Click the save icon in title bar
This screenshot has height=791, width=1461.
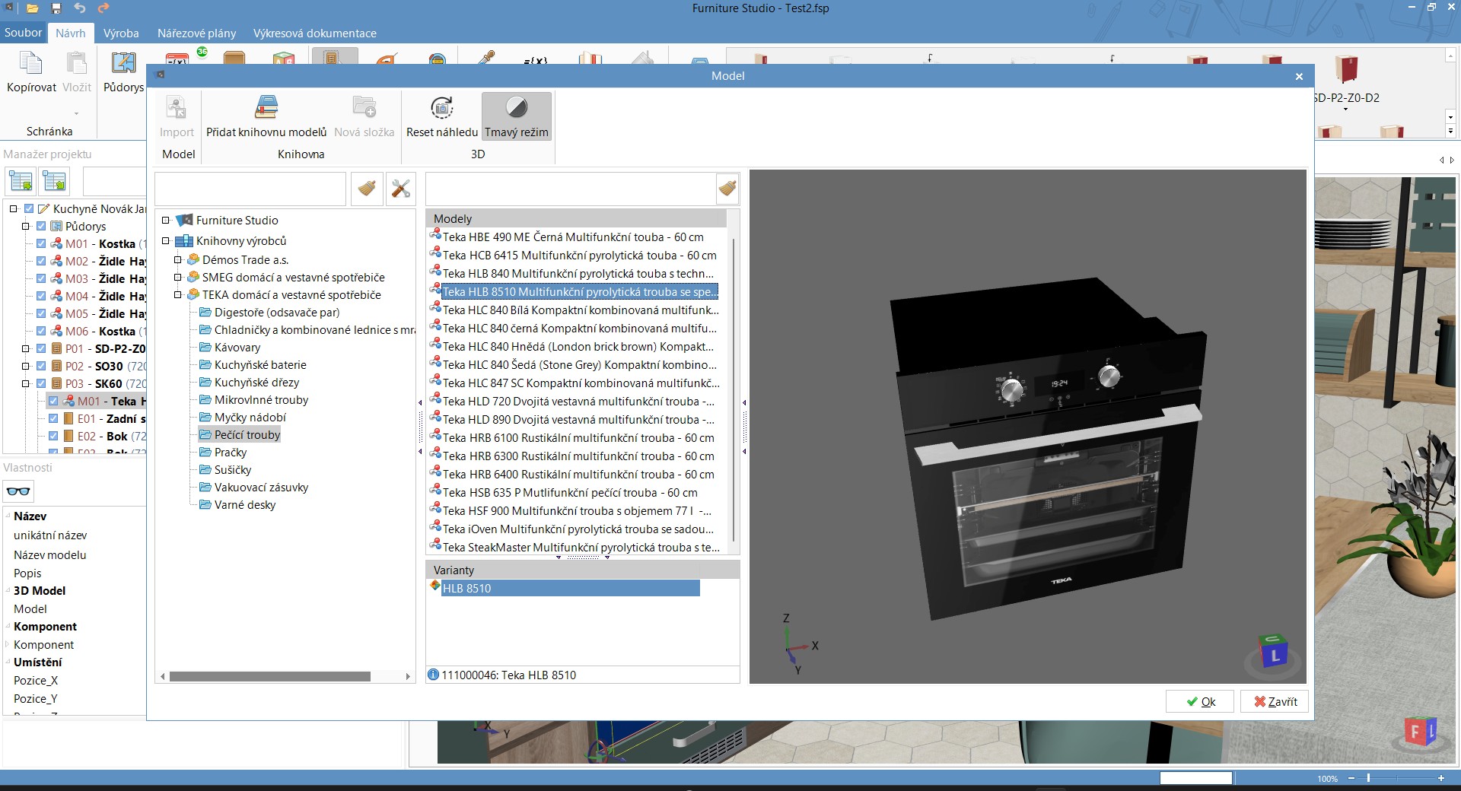pos(56,8)
